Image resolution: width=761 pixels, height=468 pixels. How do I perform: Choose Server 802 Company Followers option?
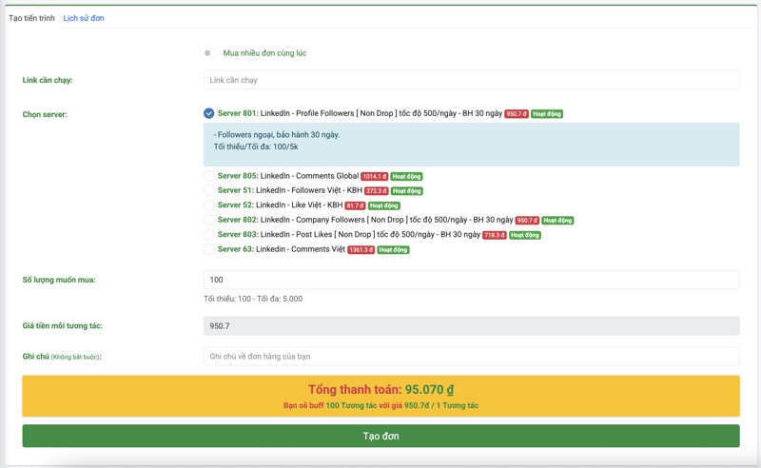pos(209,220)
